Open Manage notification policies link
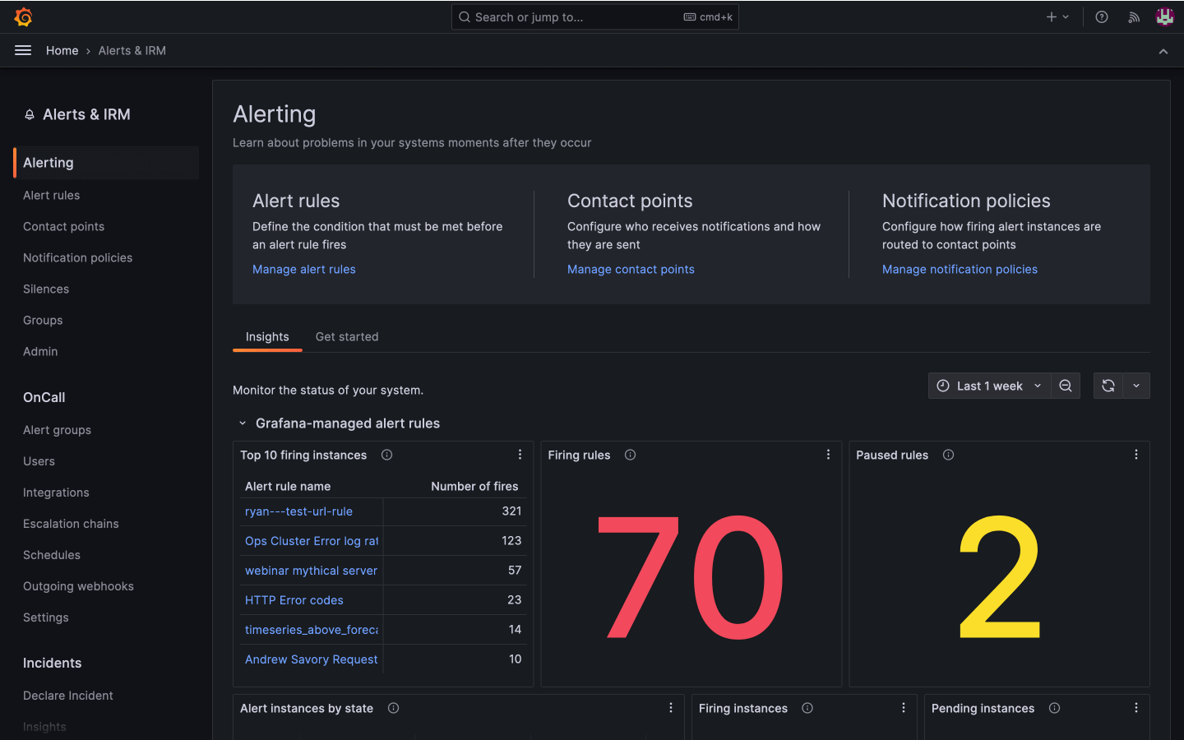Image resolution: width=1184 pixels, height=740 pixels. pos(960,269)
